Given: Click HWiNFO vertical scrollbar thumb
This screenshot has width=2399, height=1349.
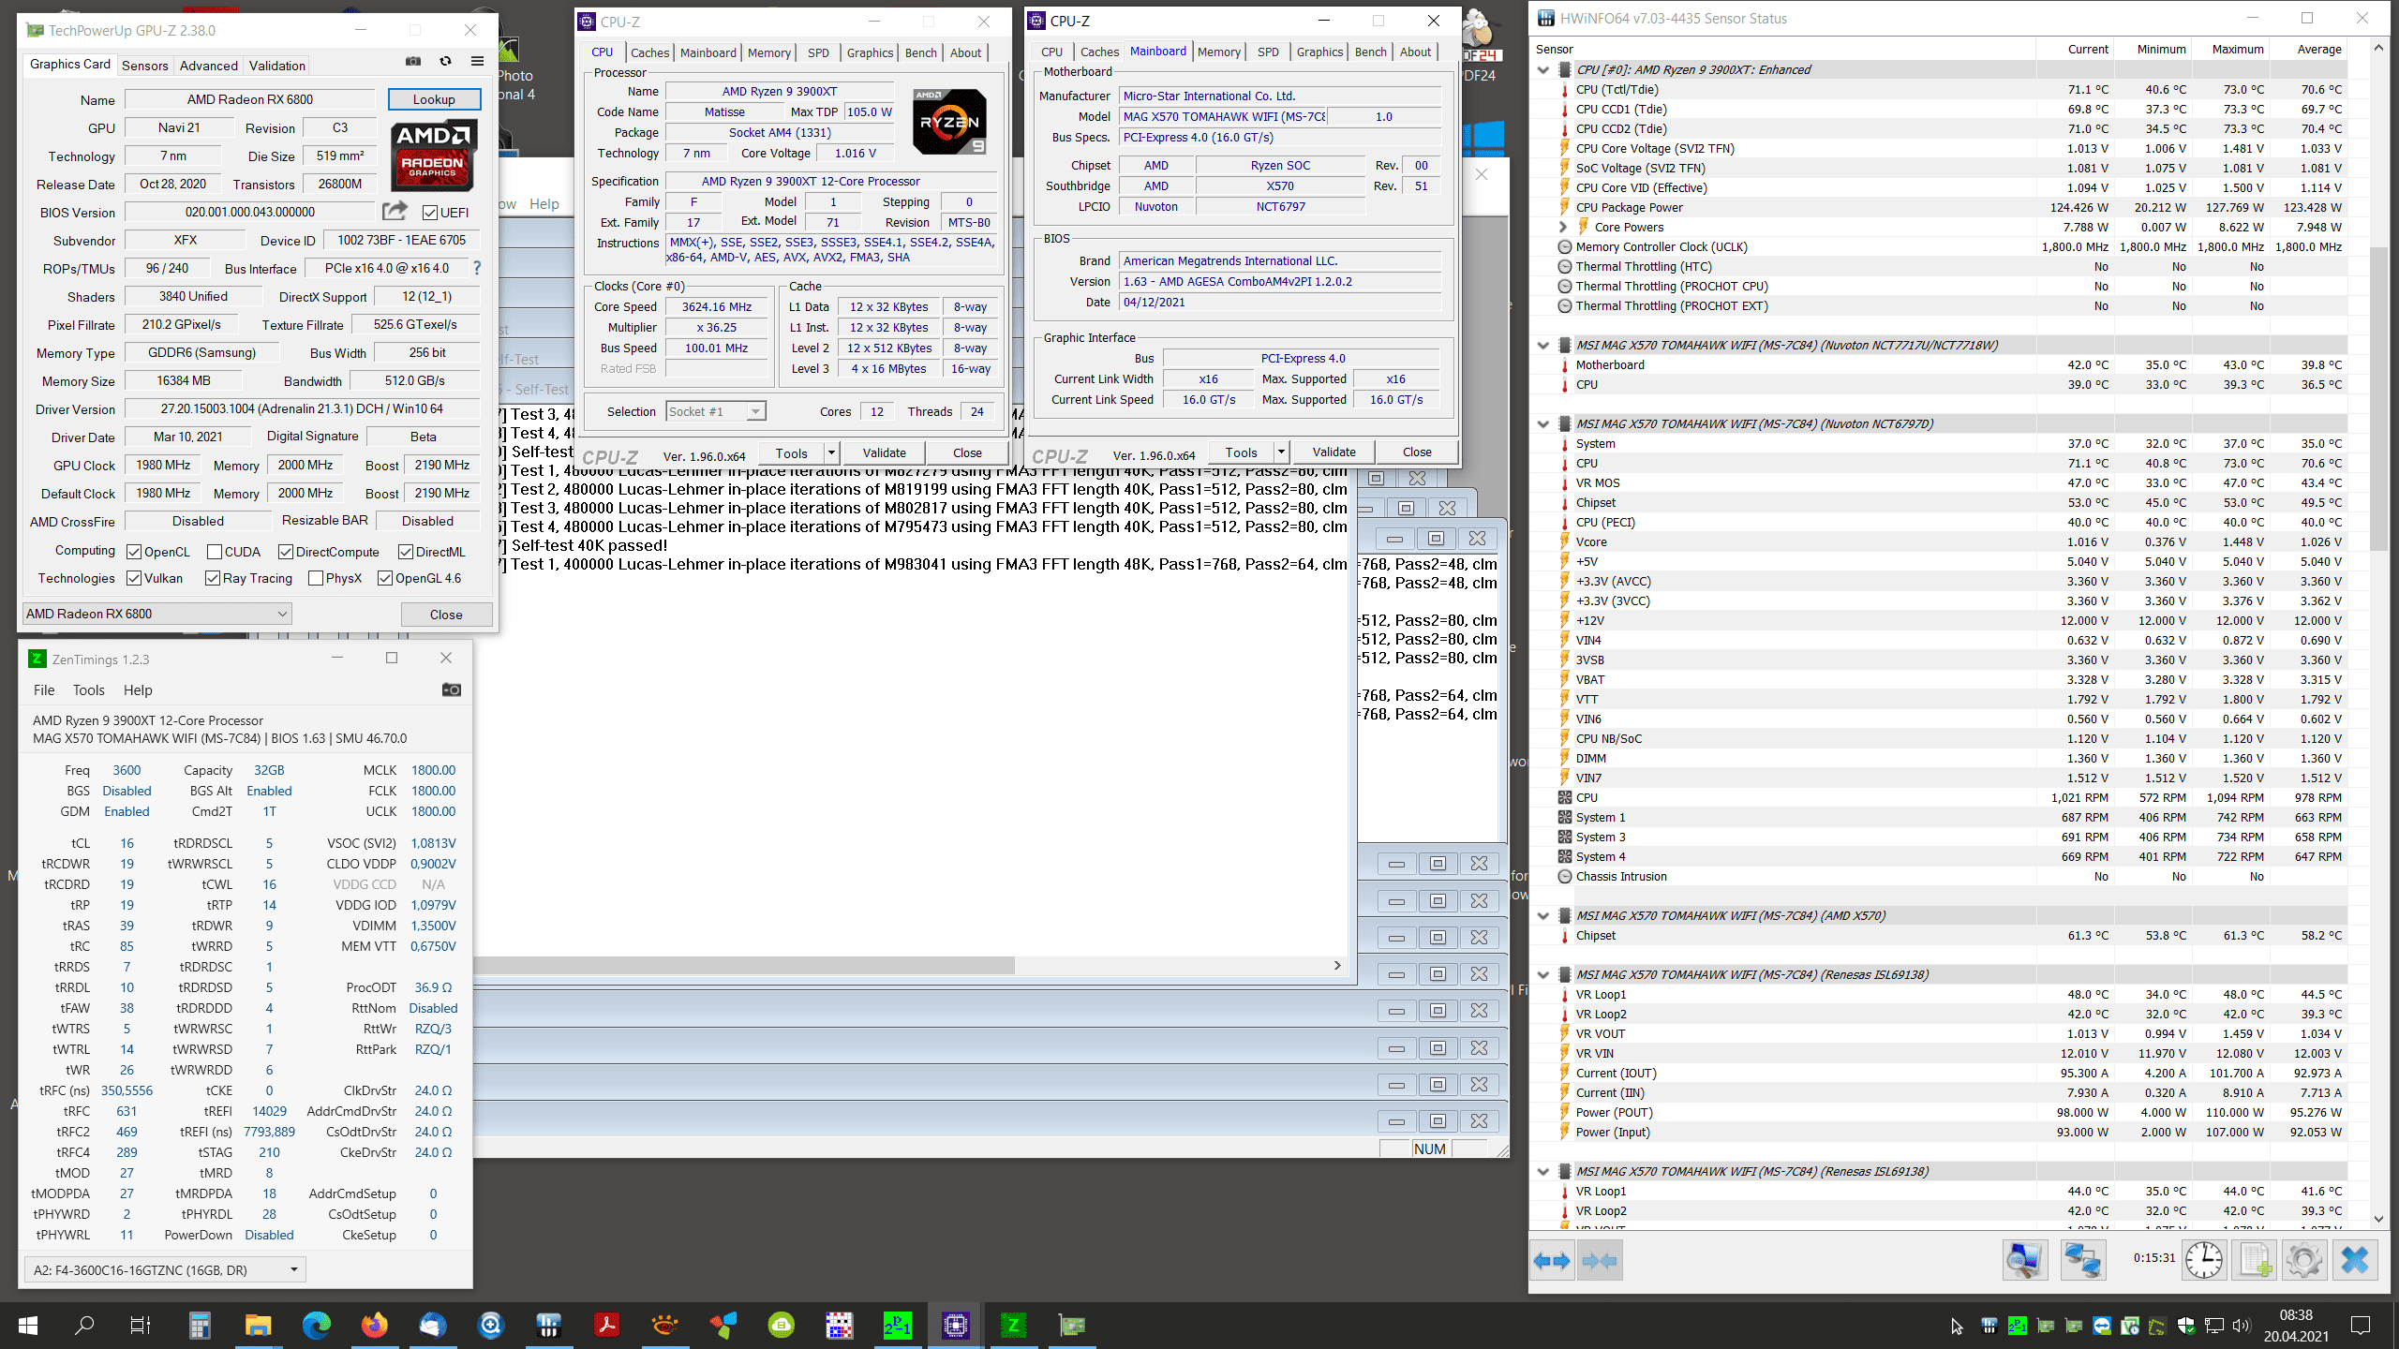Looking at the screenshot, I should (2378, 398).
